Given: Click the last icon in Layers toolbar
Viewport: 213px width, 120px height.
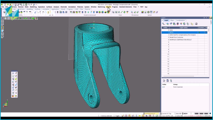Looking at the screenshot, I should 196,24.
